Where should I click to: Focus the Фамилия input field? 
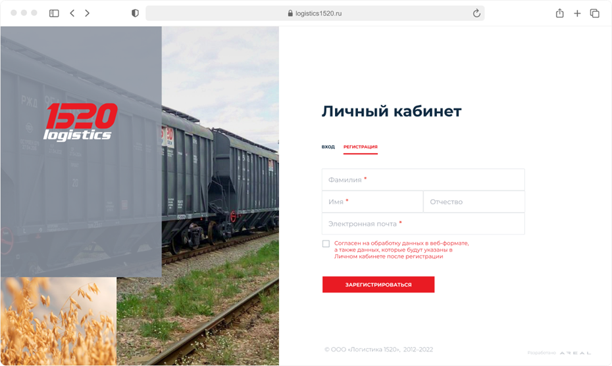(x=423, y=179)
